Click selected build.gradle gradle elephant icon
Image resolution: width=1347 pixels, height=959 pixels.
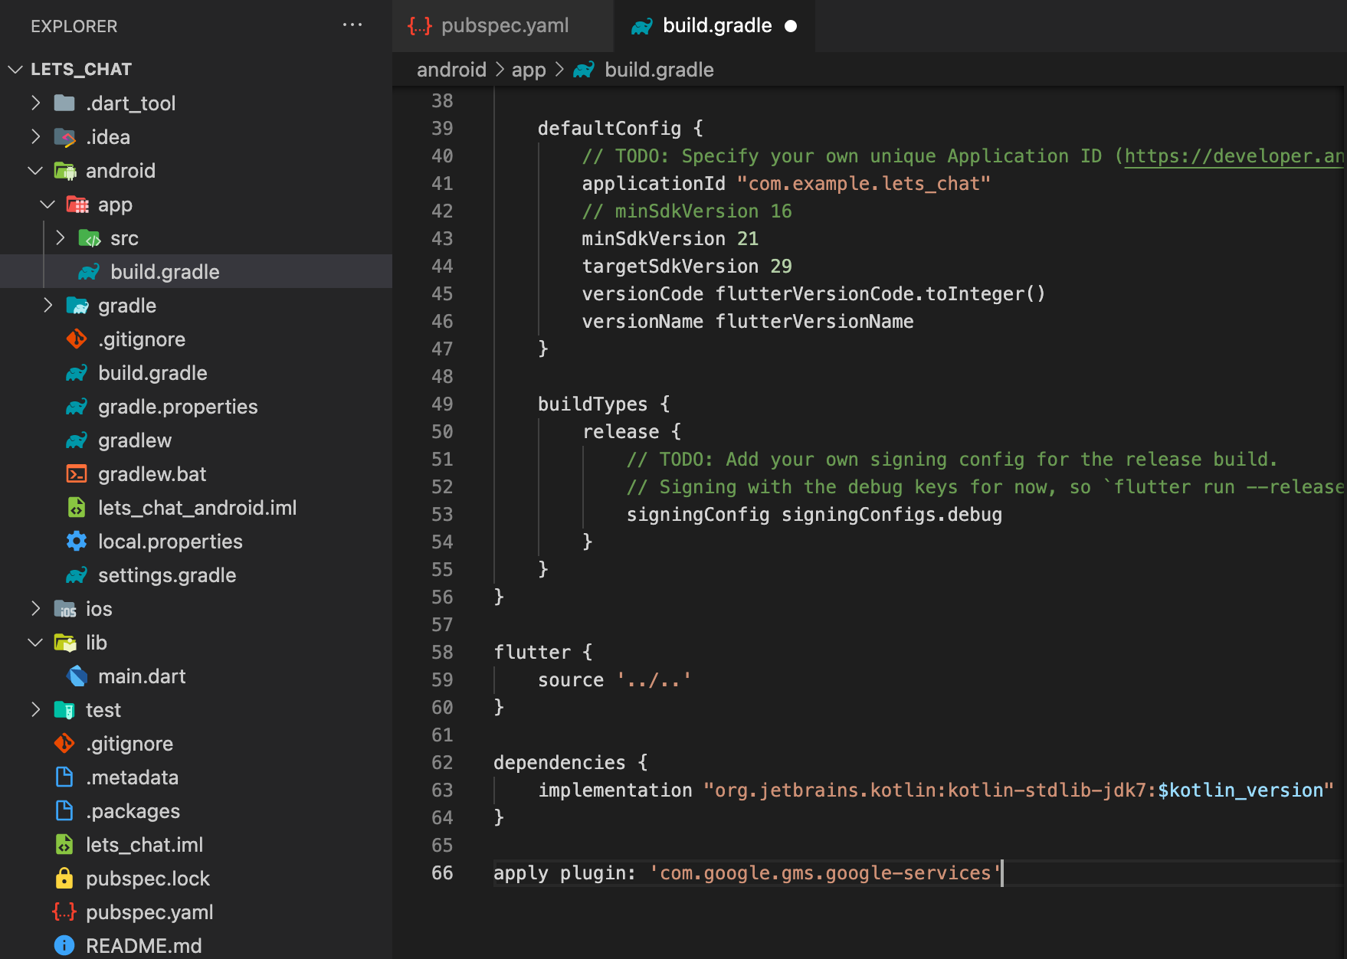[89, 272]
